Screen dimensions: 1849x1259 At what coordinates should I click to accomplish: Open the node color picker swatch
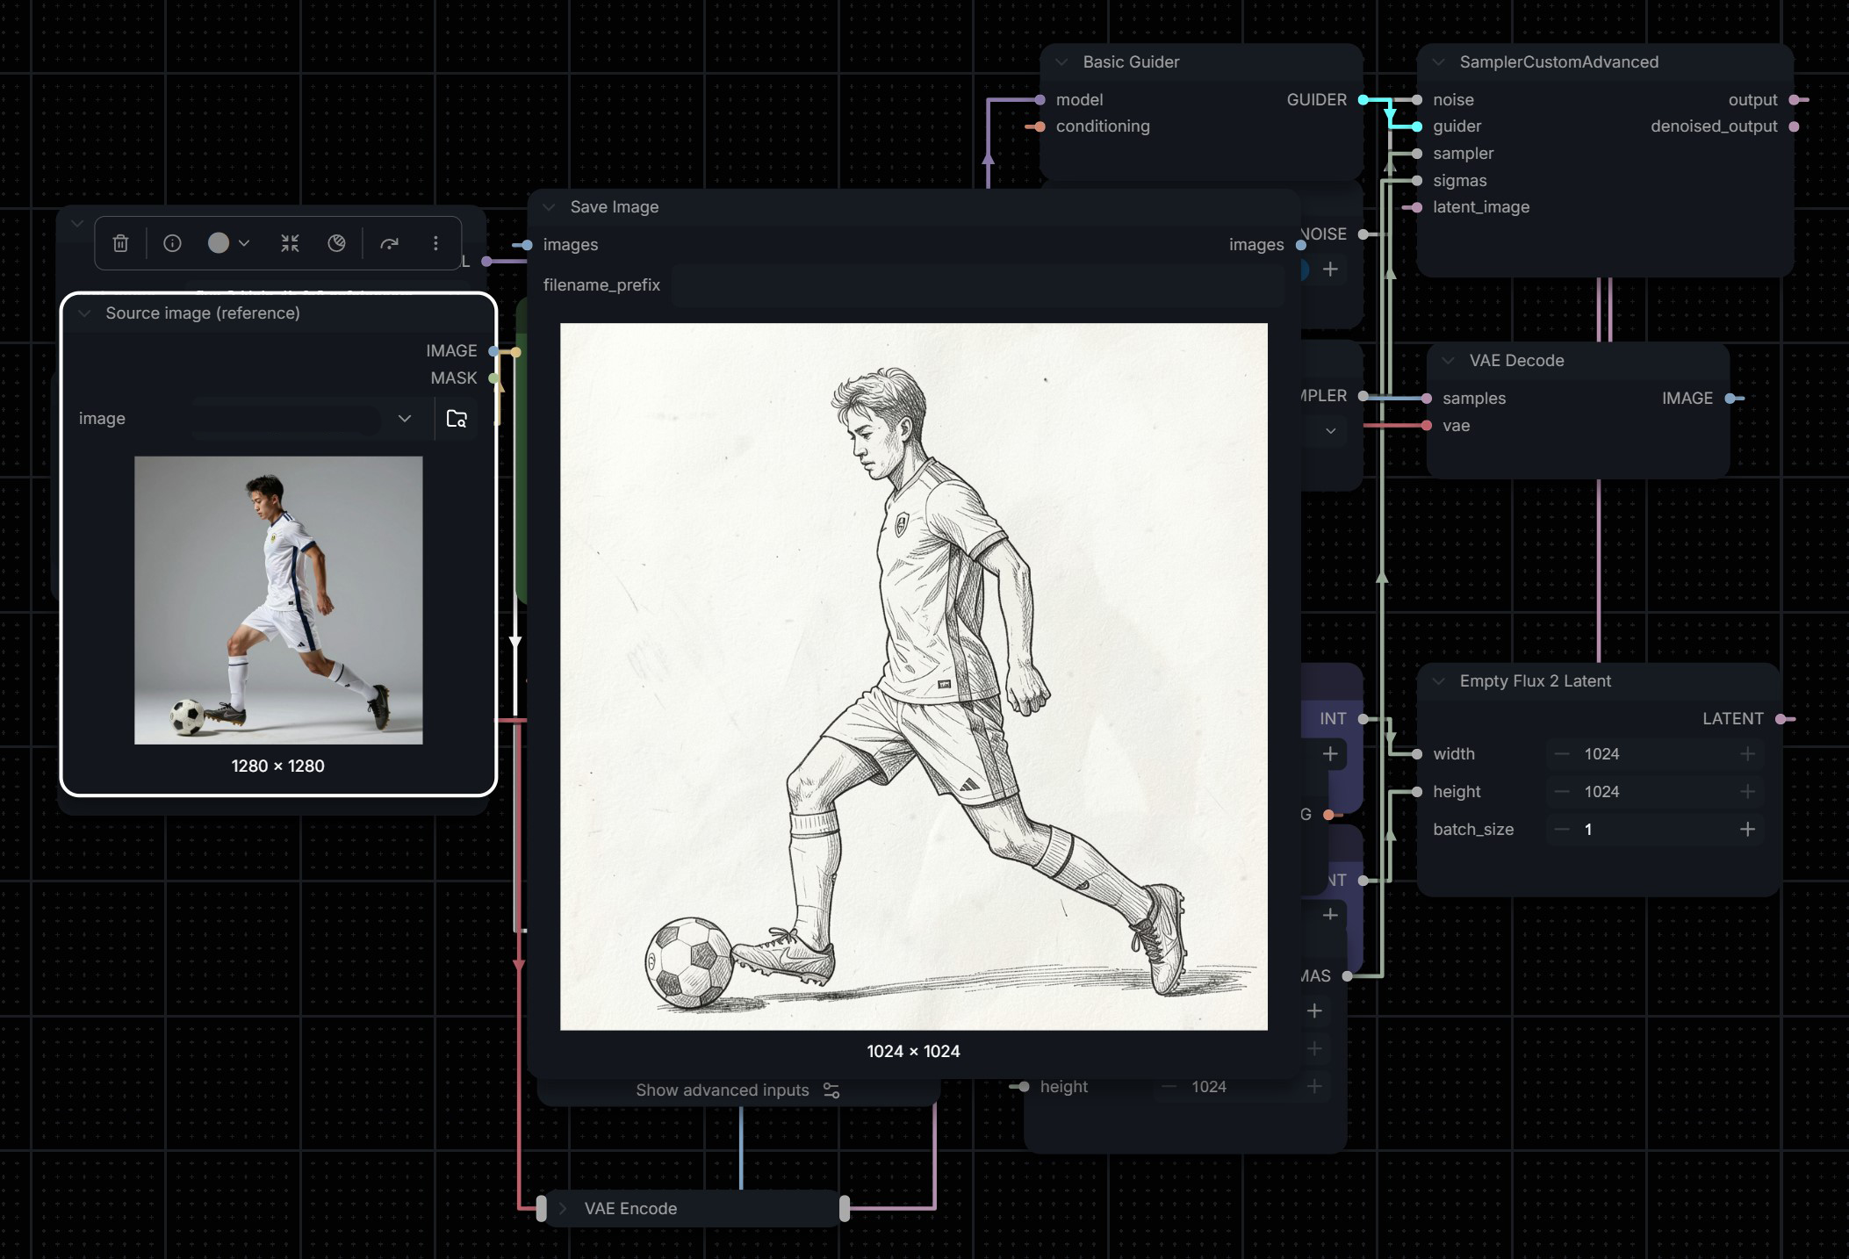coord(219,243)
